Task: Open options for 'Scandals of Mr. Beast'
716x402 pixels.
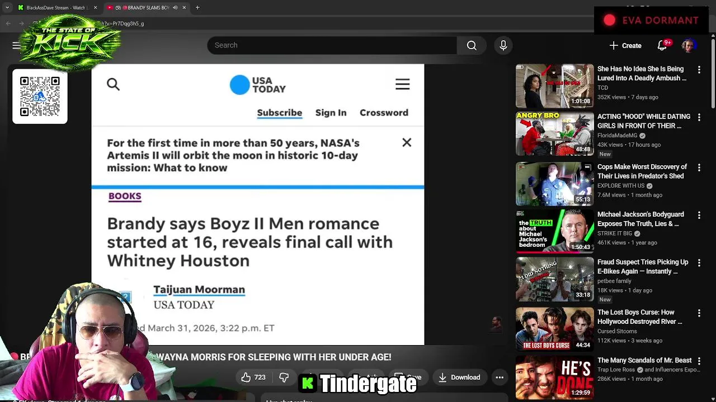Action: pos(699,361)
